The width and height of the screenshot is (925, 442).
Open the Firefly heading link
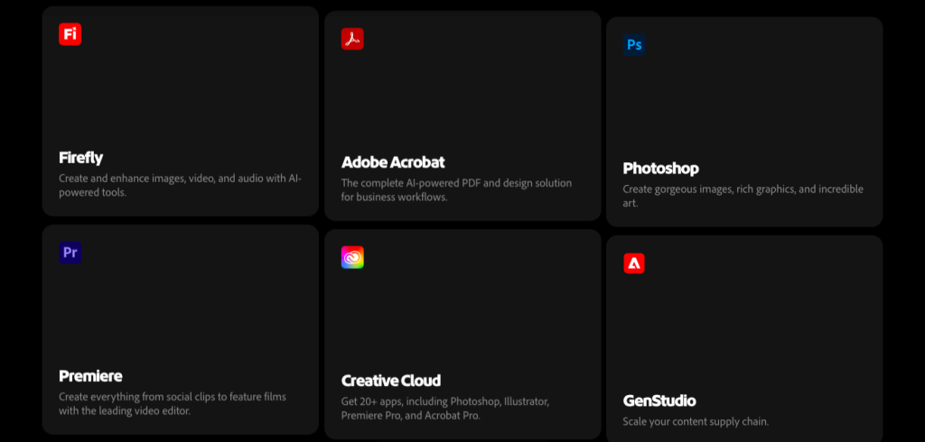pyautogui.click(x=80, y=157)
